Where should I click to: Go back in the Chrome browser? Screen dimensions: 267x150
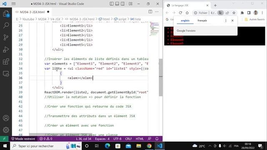click(167, 13)
